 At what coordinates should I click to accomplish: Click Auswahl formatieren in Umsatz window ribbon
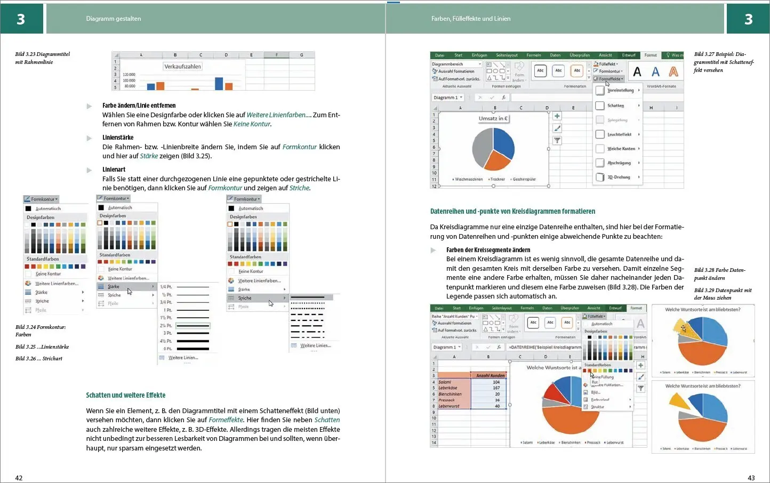pos(453,71)
